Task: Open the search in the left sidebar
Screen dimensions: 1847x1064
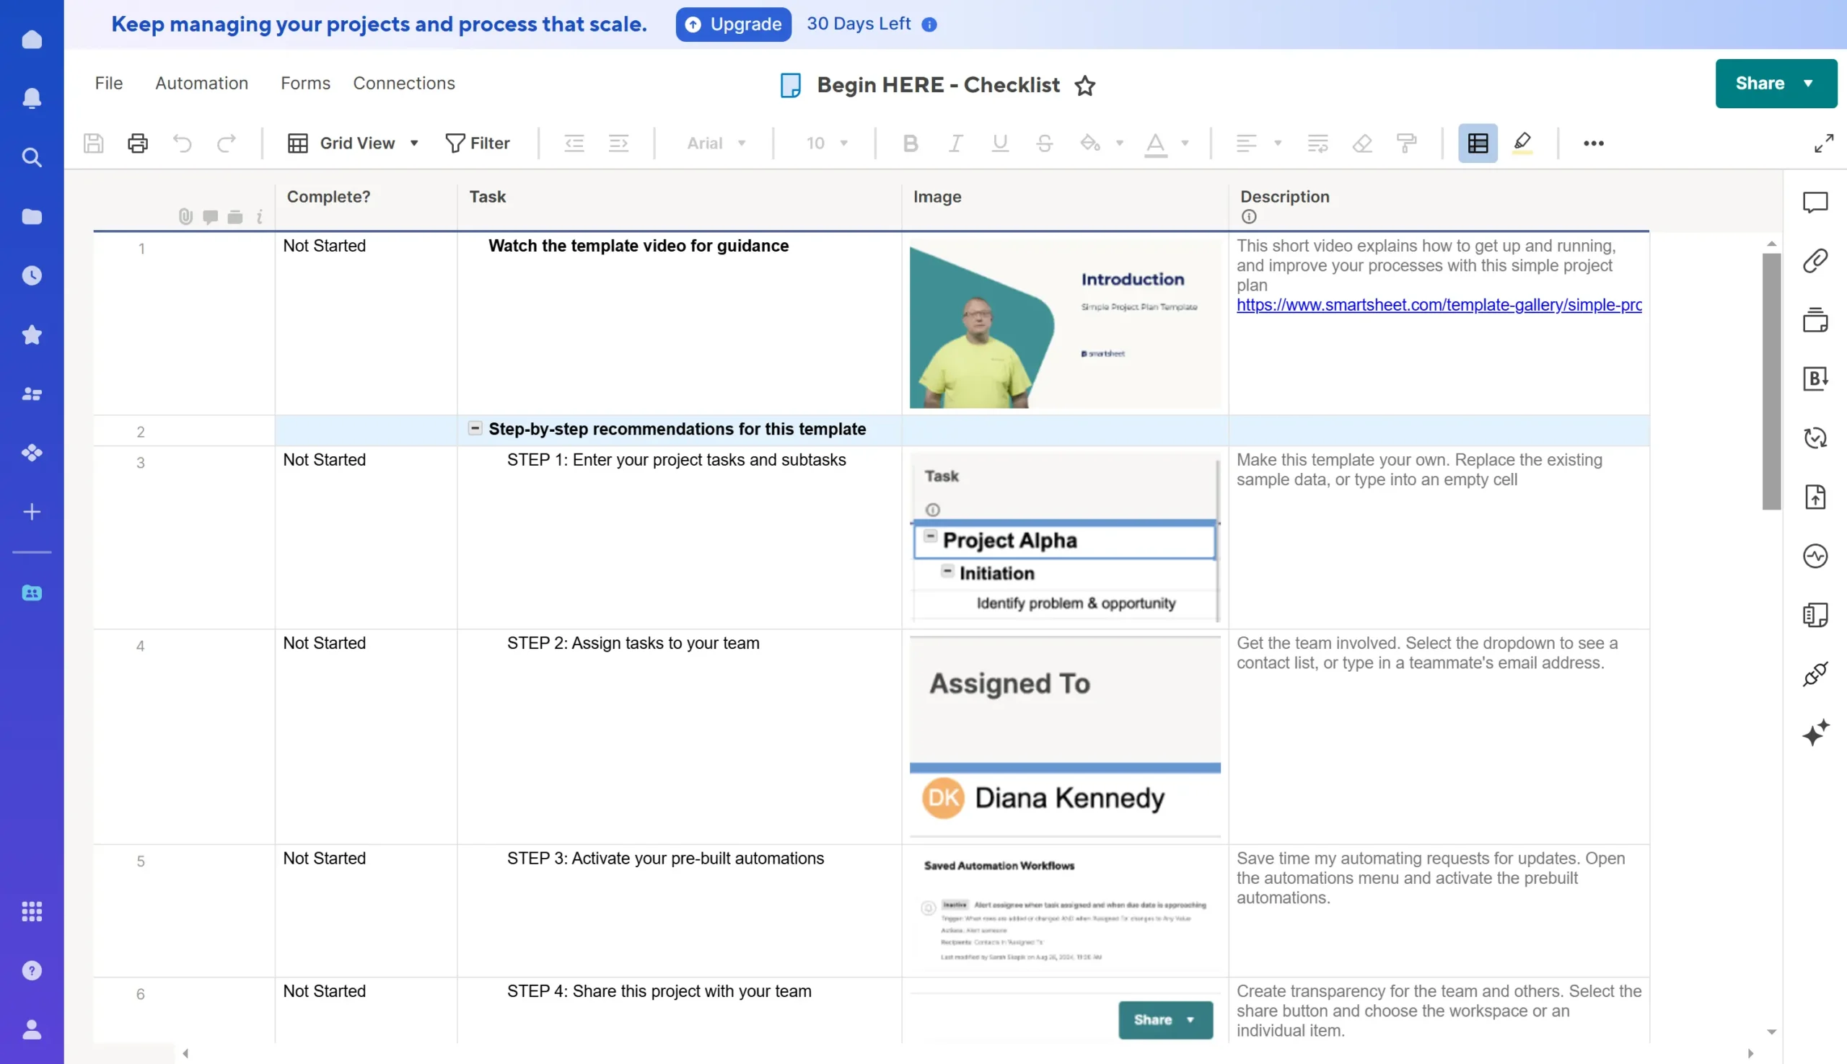Action: point(32,157)
